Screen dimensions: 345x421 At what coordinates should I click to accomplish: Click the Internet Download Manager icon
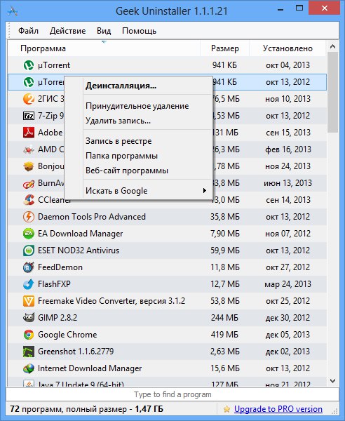tap(29, 368)
